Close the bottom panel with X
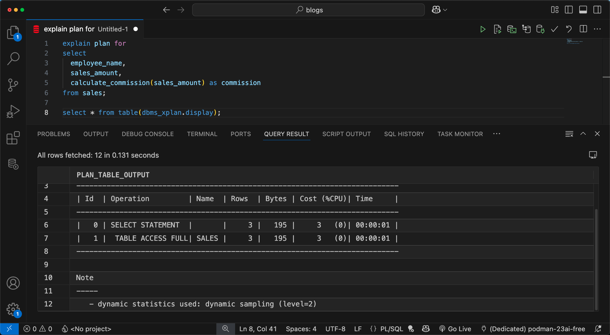The width and height of the screenshot is (610, 335). [597, 134]
